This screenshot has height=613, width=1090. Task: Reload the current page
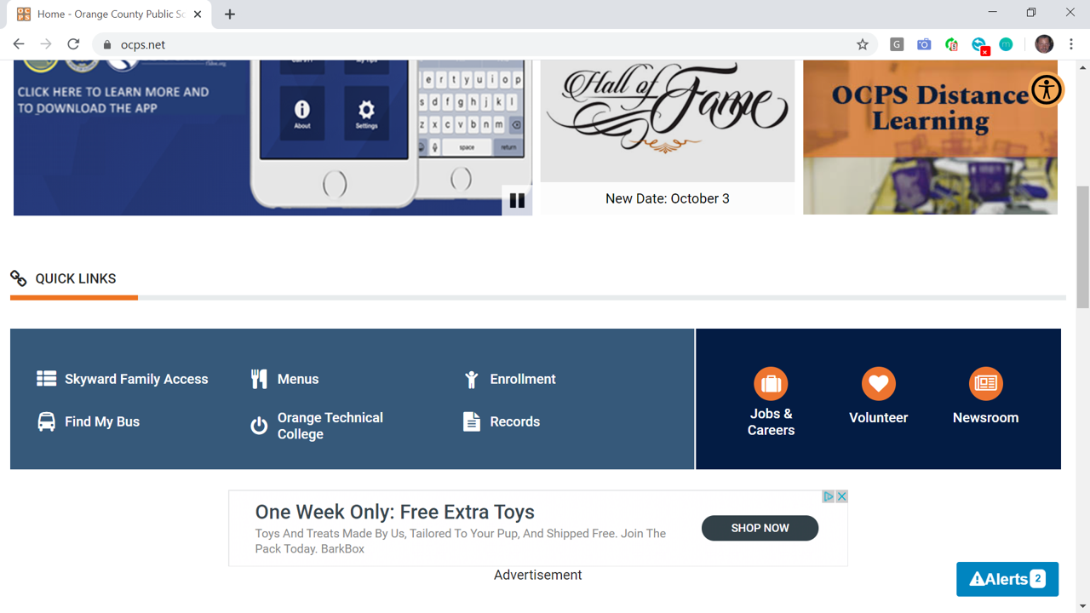tap(73, 44)
